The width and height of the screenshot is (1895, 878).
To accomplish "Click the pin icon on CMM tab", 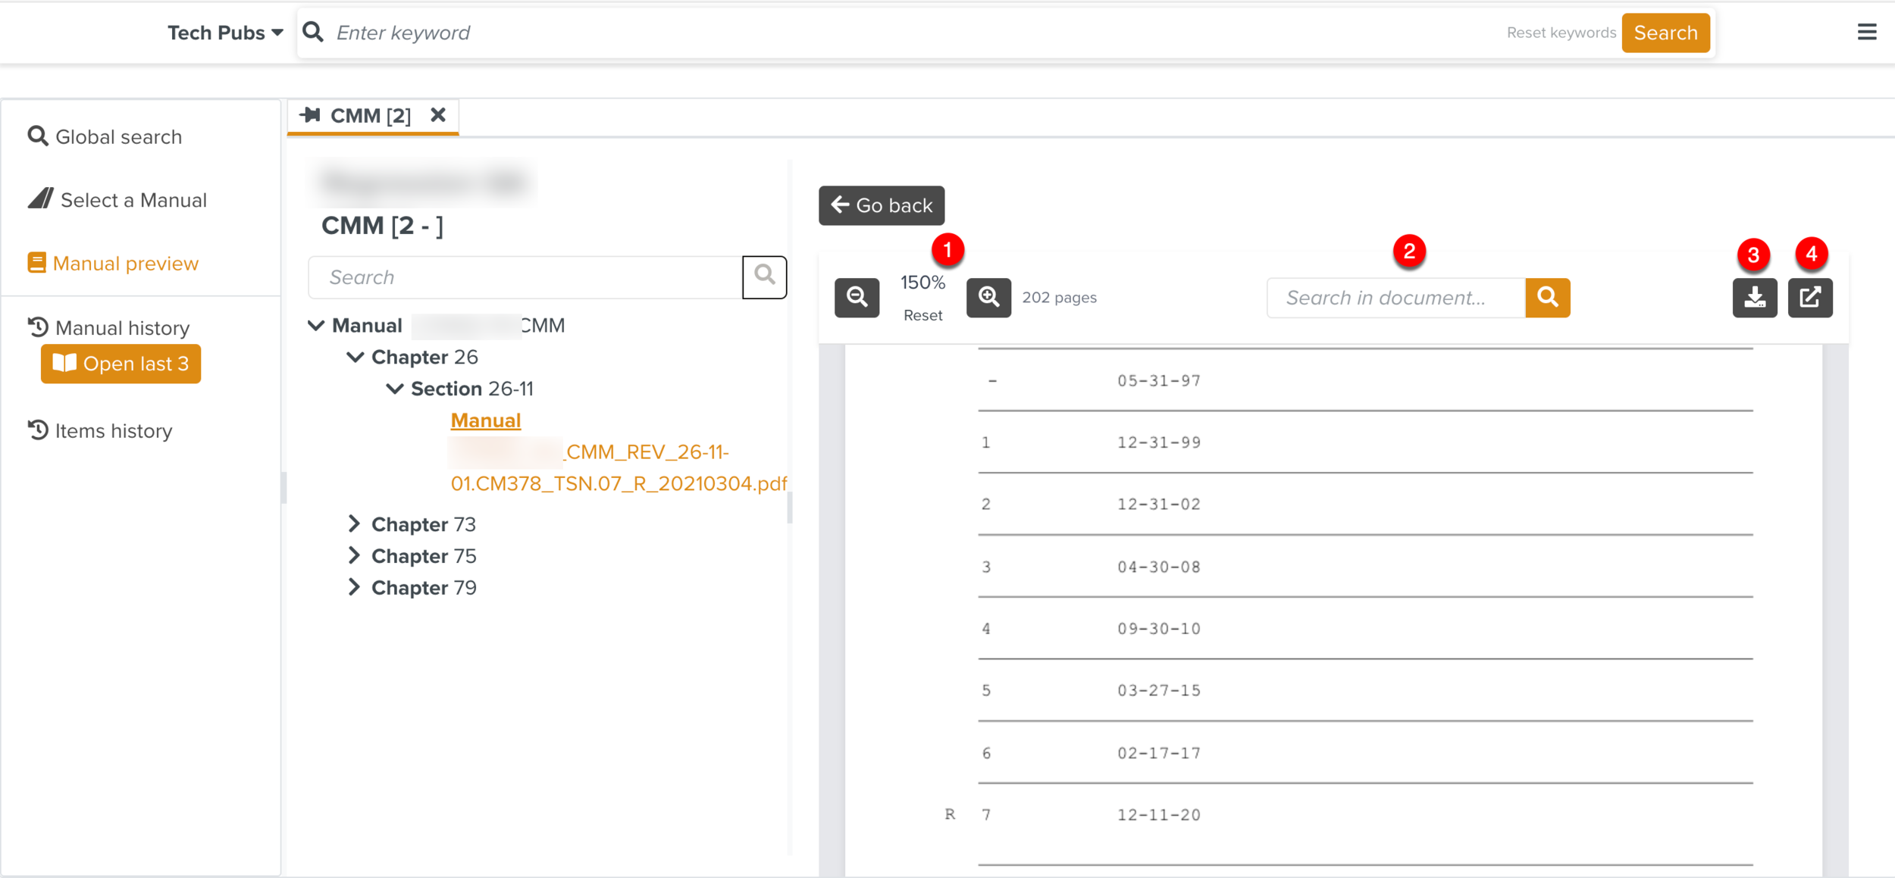I will click(310, 115).
